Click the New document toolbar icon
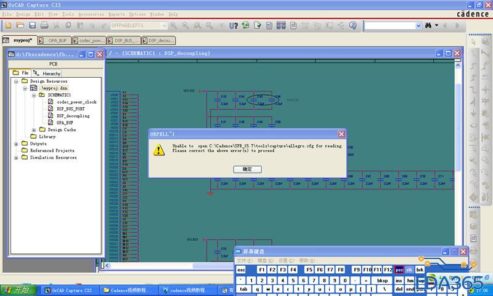Image resolution: width=493 pixels, height=296 pixels. [x=9, y=25]
